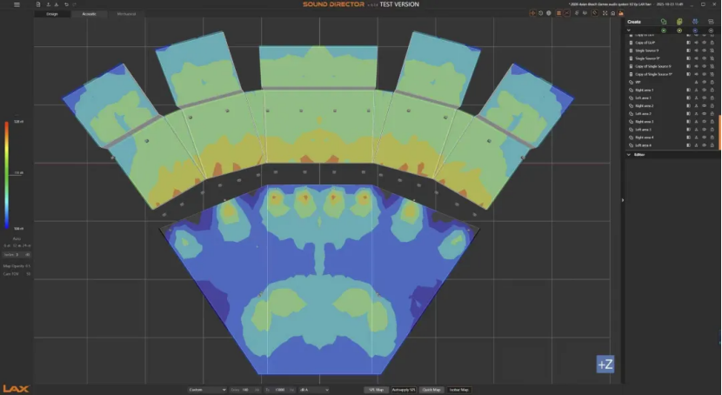Switch to the Design tab
Image resolution: width=722 pixels, height=395 pixels.
(52, 14)
